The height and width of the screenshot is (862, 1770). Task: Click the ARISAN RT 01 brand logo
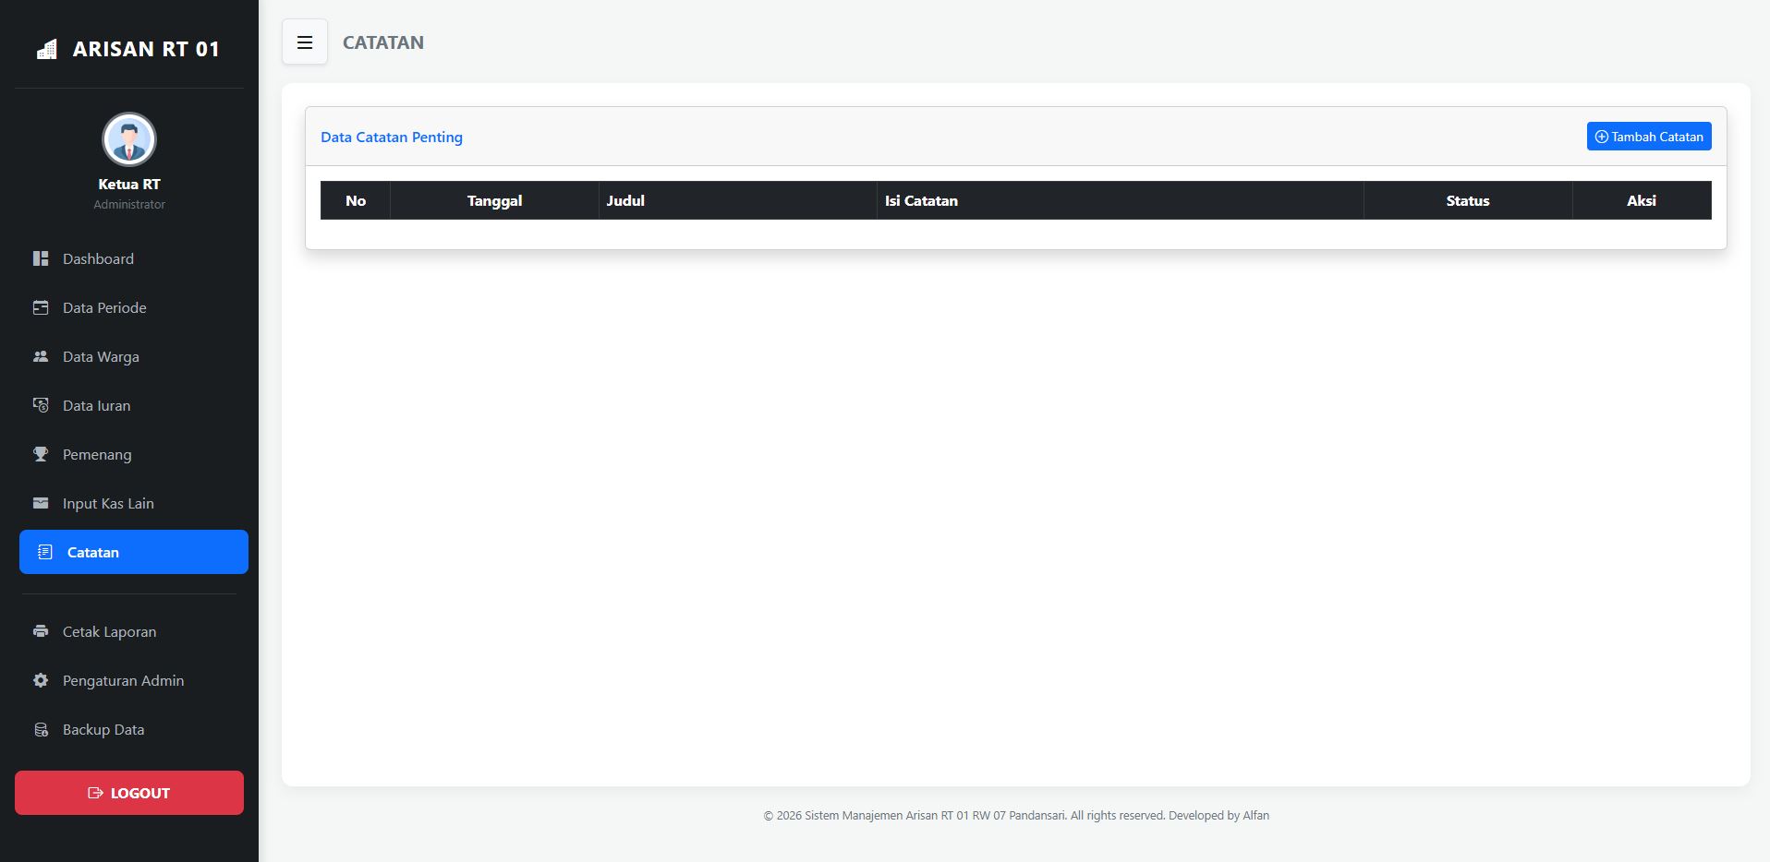(x=129, y=49)
